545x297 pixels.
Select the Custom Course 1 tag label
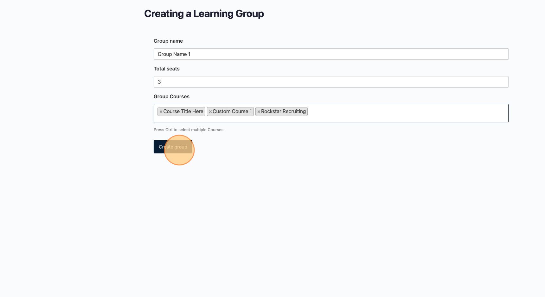[x=232, y=111]
